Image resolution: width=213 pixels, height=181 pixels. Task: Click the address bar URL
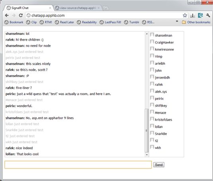pos(48,16)
